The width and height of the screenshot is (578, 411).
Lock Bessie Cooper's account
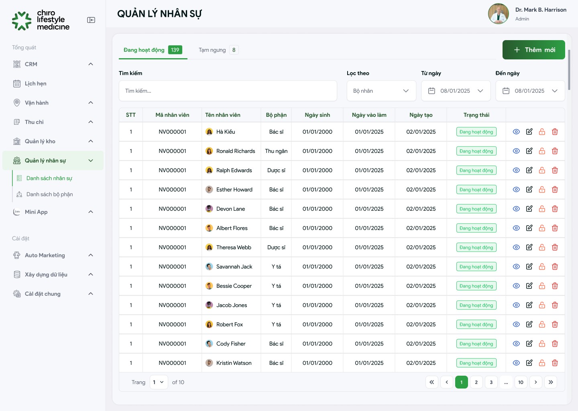point(542,286)
